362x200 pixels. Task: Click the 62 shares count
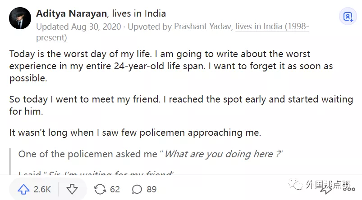click(x=115, y=189)
